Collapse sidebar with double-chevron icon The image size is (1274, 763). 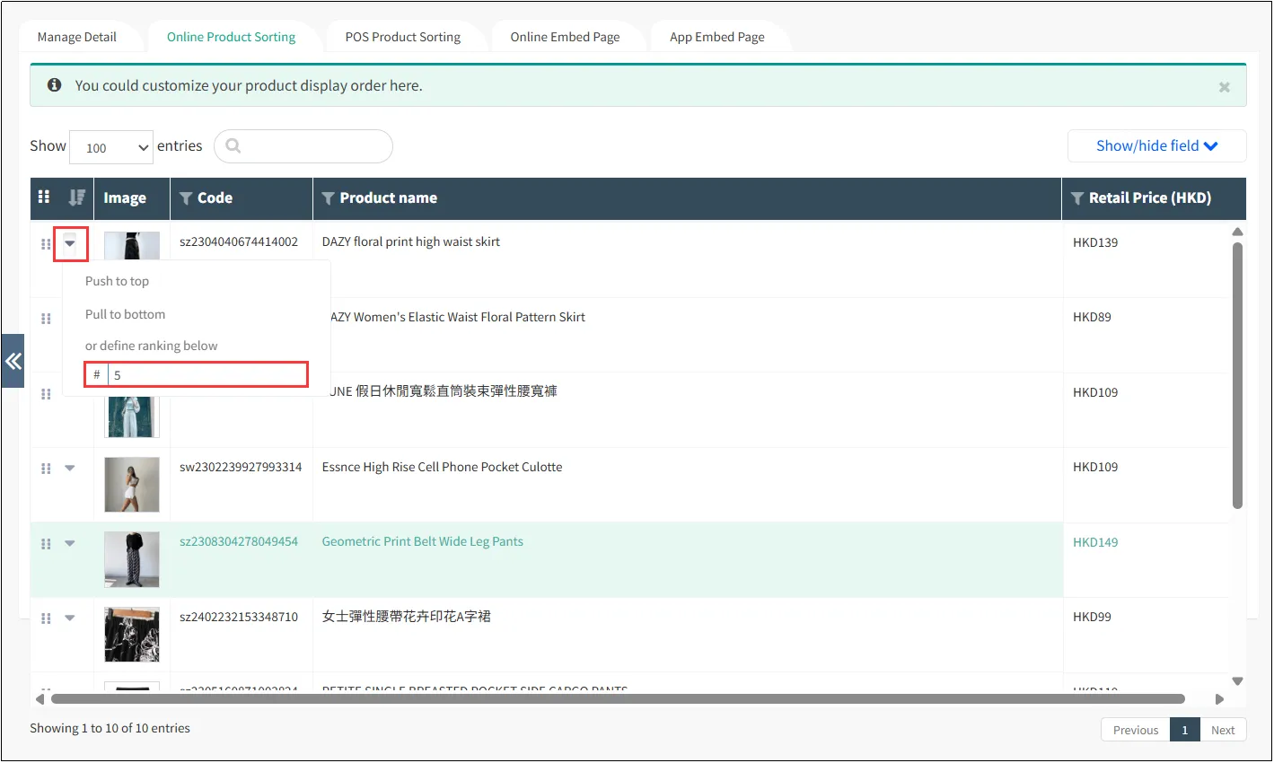click(x=13, y=361)
